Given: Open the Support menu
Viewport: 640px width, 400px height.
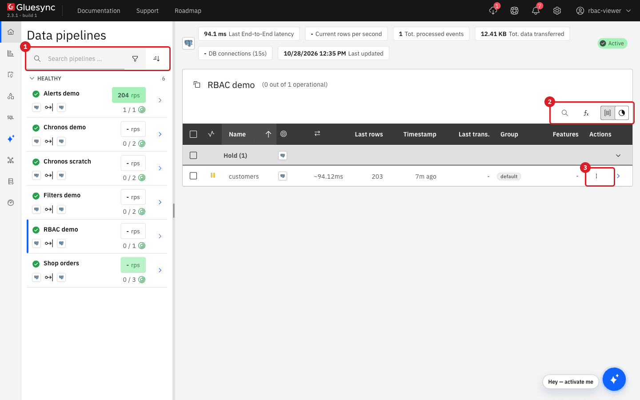Looking at the screenshot, I should [x=148, y=11].
